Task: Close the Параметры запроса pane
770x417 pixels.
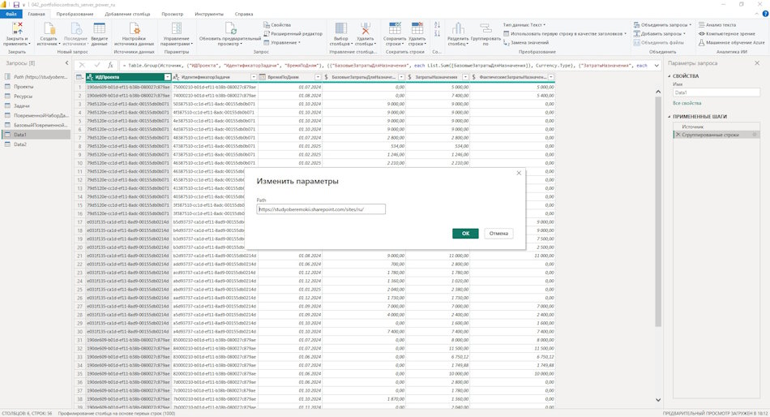Action: click(x=757, y=63)
